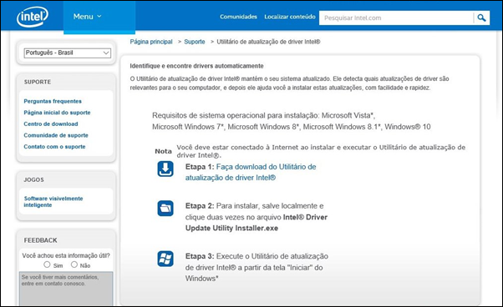The image size is (503, 307).
Task: Expand the Português - Brasil language selector
Action: pos(68,53)
